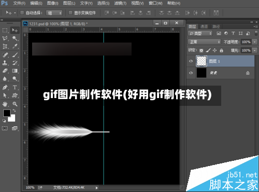Select the Hand tool

tap(5, 104)
